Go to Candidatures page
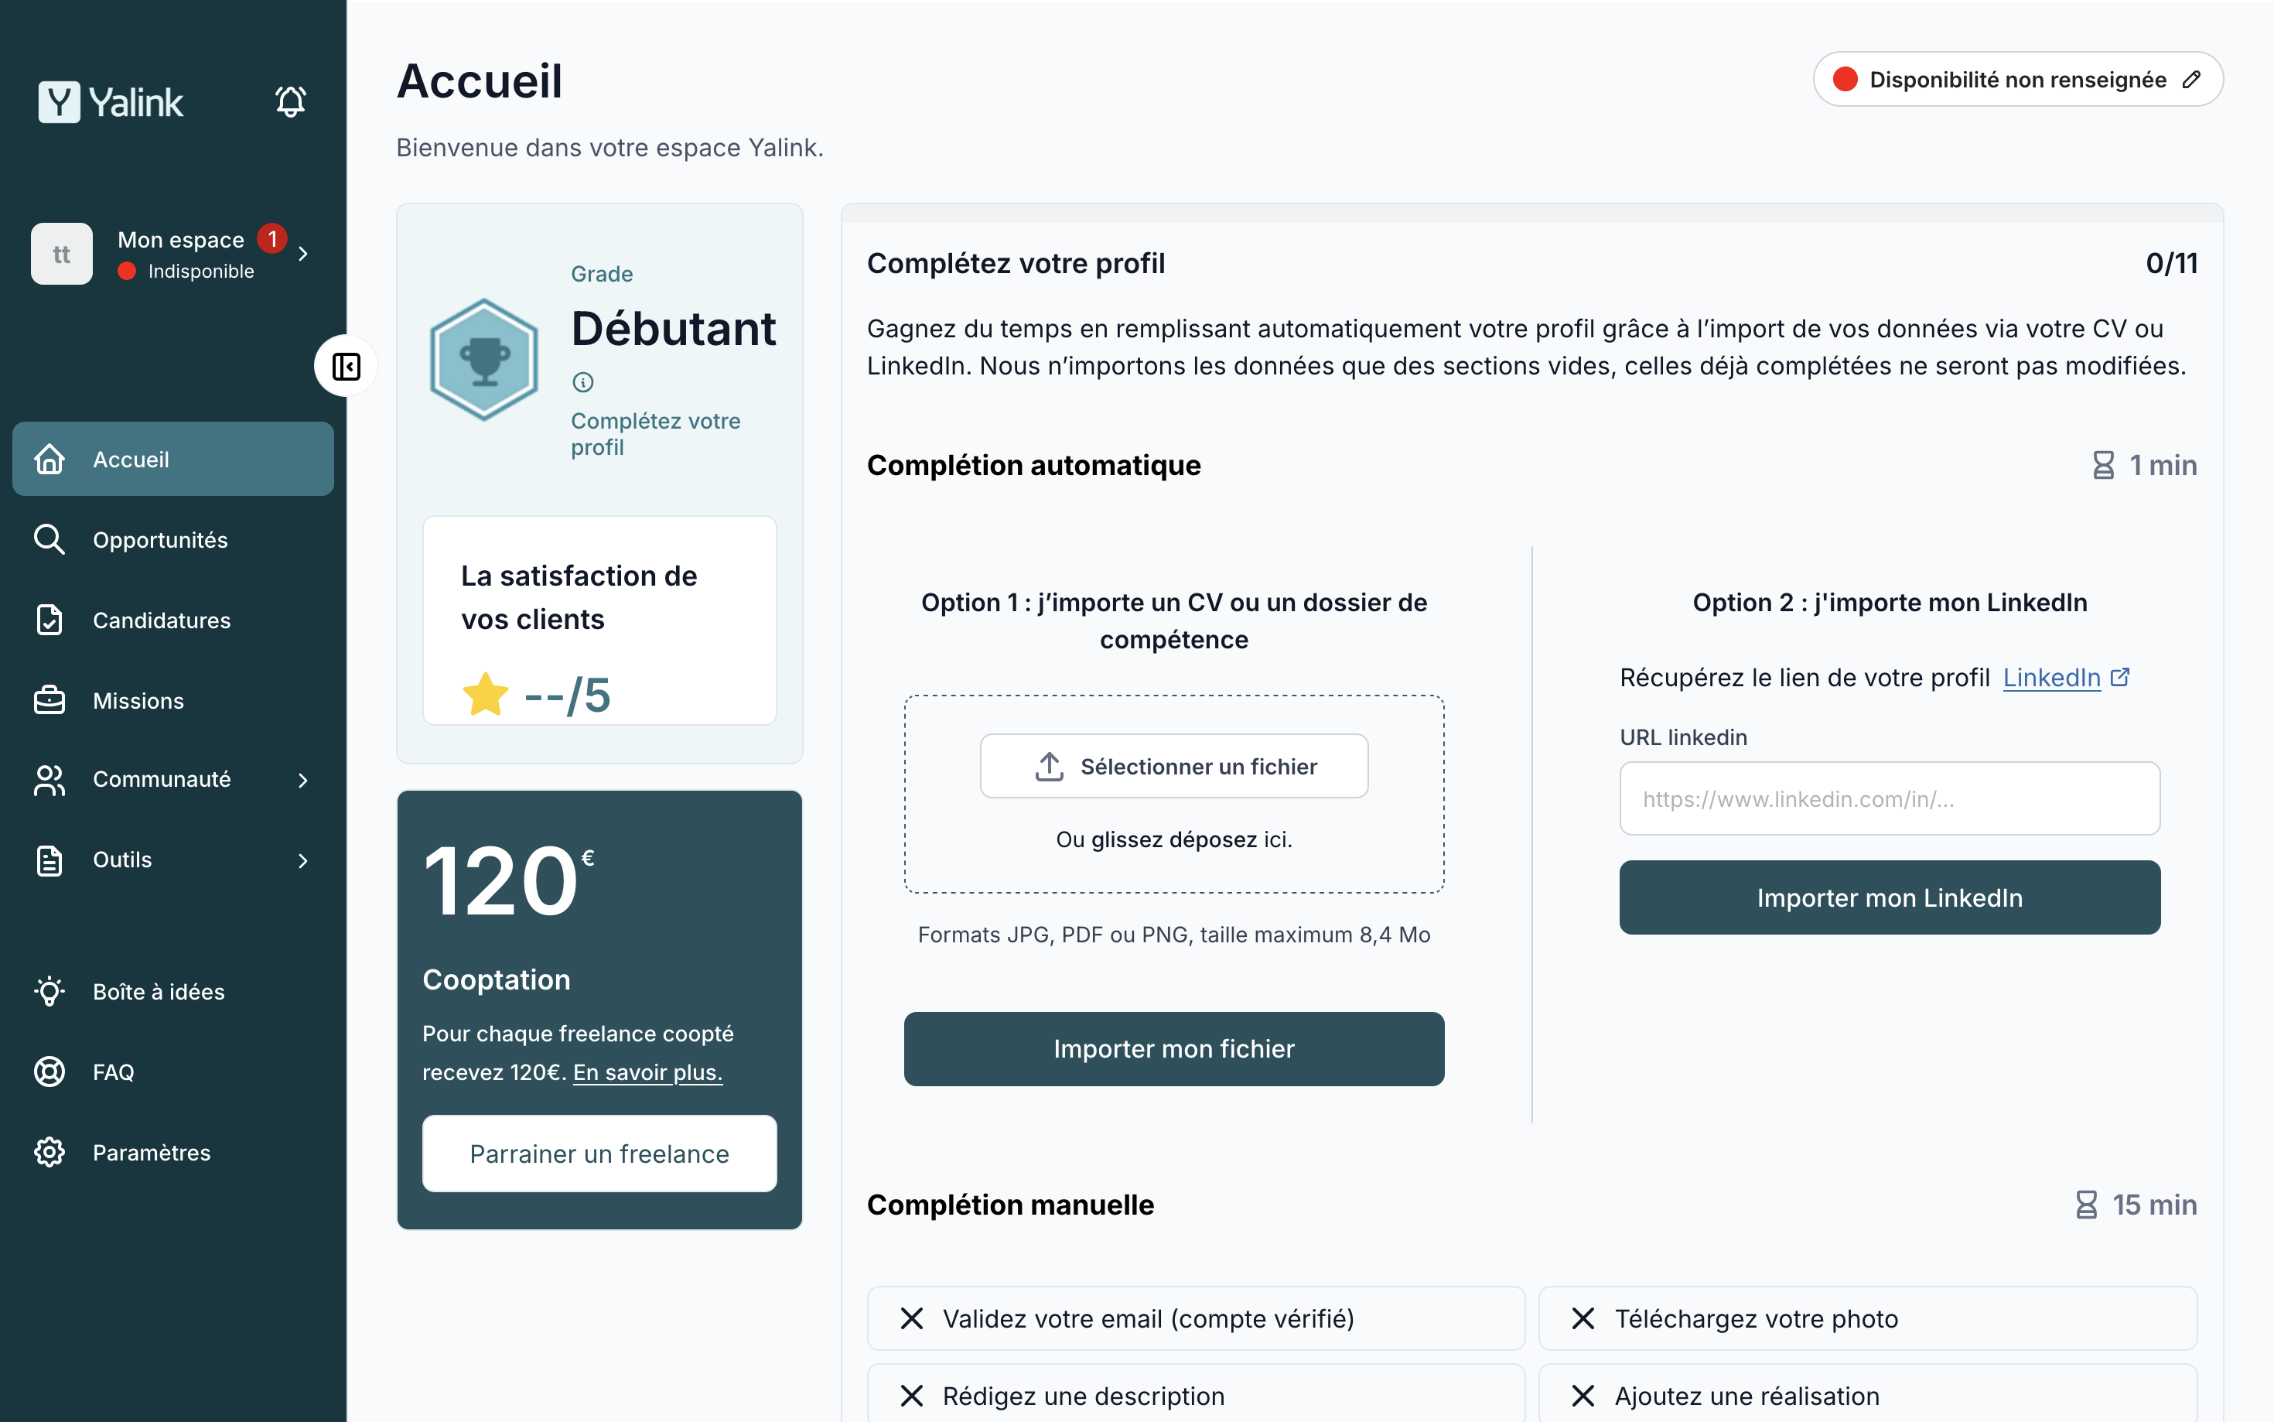2274x1422 pixels. pos(161,620)
